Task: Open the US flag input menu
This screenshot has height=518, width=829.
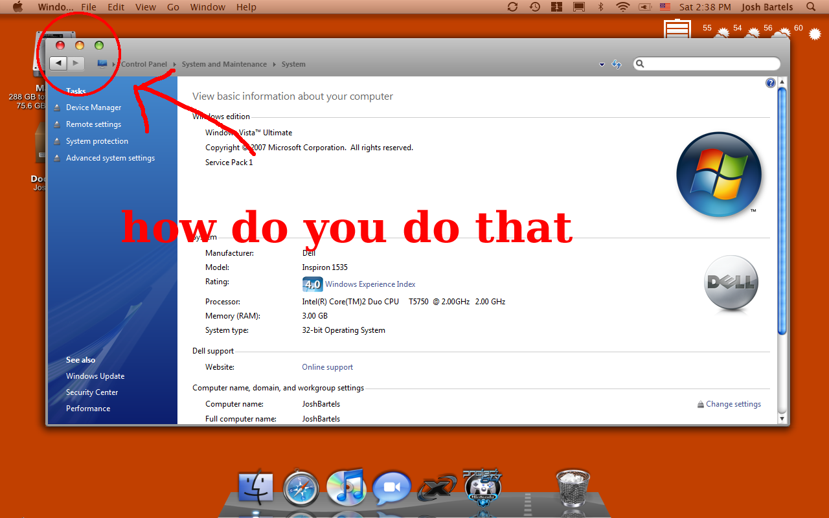Action: click(x=665, y=6)
